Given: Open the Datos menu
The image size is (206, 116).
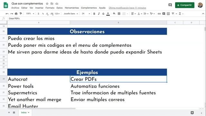Looking at the screenshot, I should coord(60,8).
